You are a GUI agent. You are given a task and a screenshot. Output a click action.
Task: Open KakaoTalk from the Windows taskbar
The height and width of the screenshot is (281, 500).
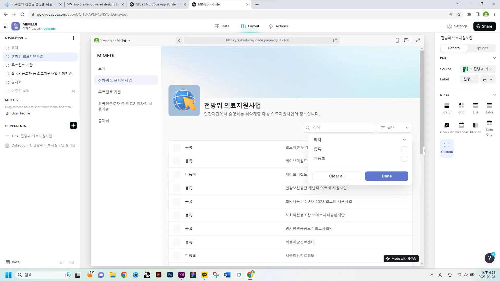[204, 275]
